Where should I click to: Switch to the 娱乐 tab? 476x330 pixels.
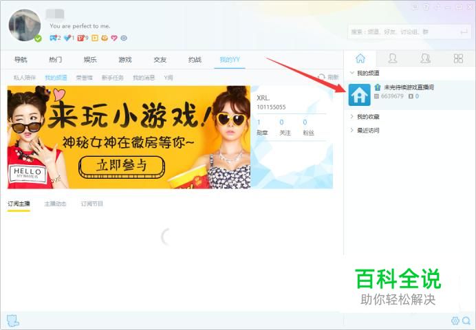(x=90, y=59)
